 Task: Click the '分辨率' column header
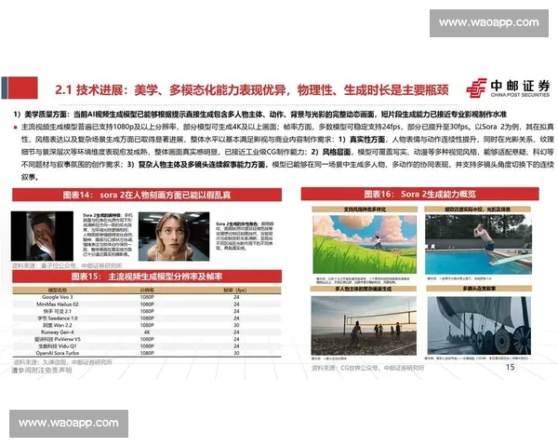point(147,291)
